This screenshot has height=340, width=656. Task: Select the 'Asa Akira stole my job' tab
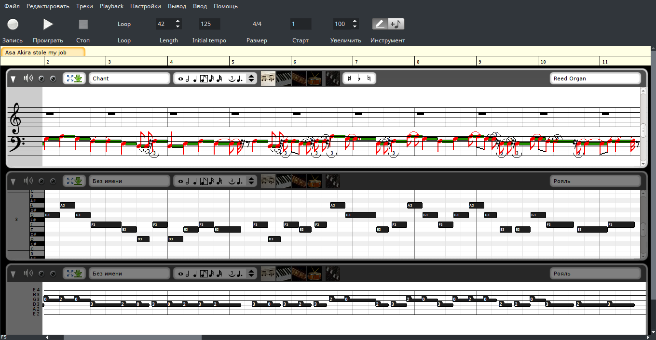[43, 52]
